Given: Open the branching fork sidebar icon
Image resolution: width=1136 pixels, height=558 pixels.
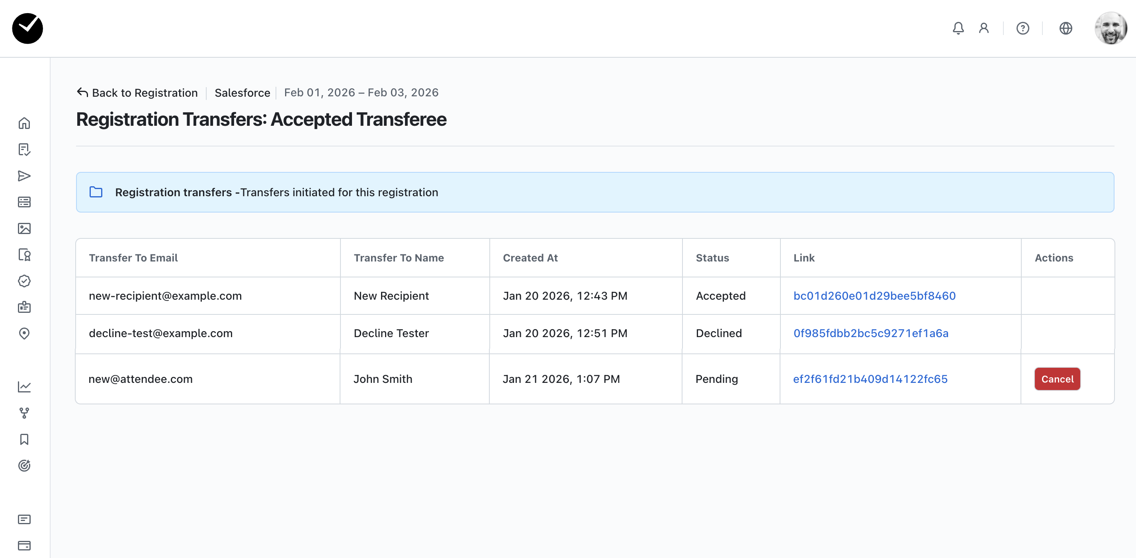Looking at the screenshot, I should [24, 413].
